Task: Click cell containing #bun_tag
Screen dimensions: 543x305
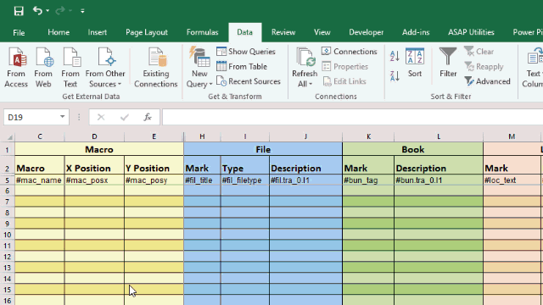Action: pos(368,180)
